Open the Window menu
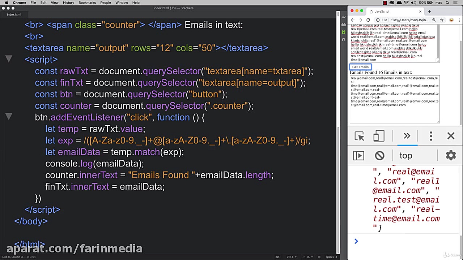The width and height of the screenshot is (463, 260). click(122, 3)
